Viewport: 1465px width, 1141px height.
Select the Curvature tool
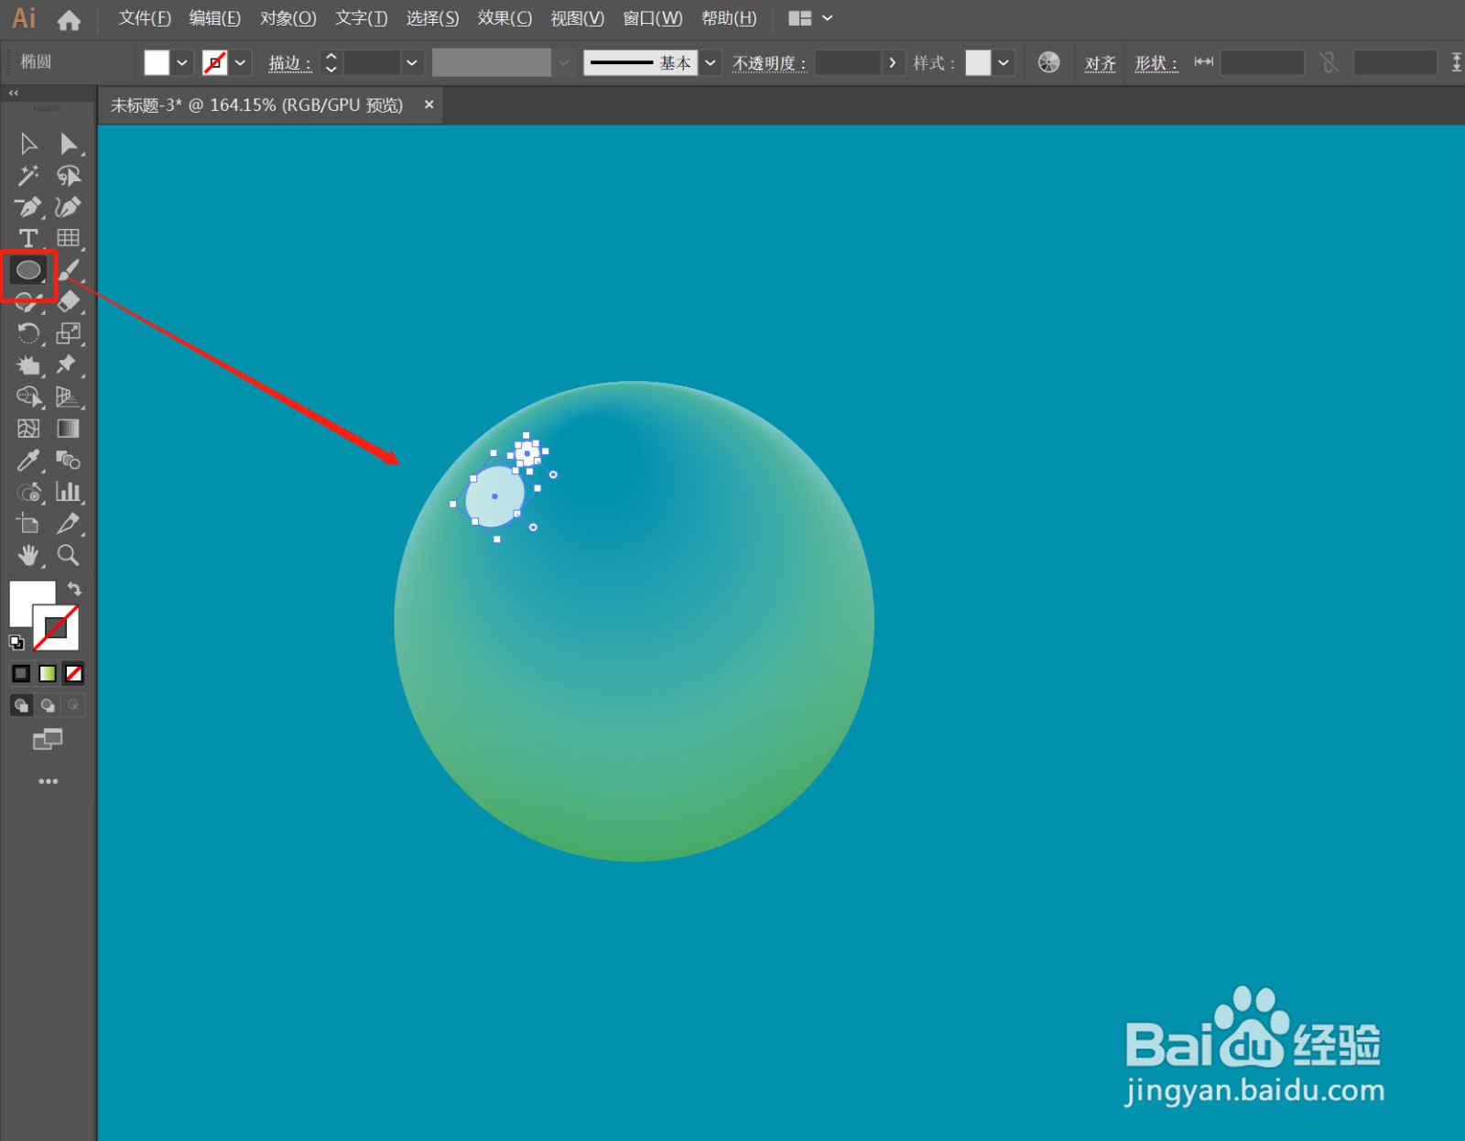(68, 207)
